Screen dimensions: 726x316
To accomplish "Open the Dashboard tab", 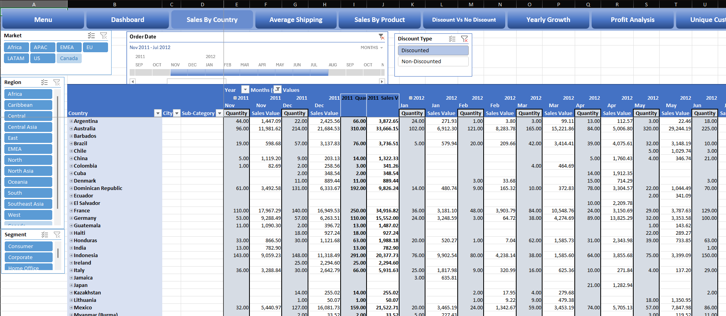I will coord(128,20).
